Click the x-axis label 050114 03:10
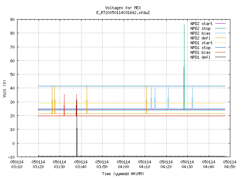Screen dimensions: 237x177 point(17,164)
